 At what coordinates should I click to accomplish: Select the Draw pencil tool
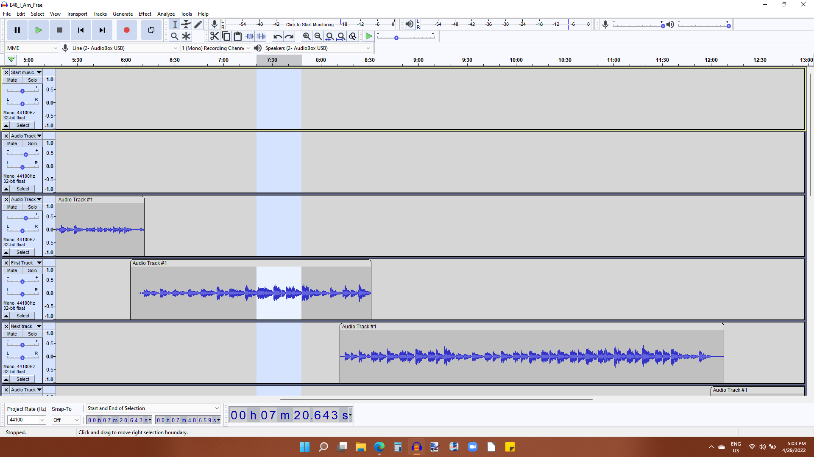click(198, 25)
